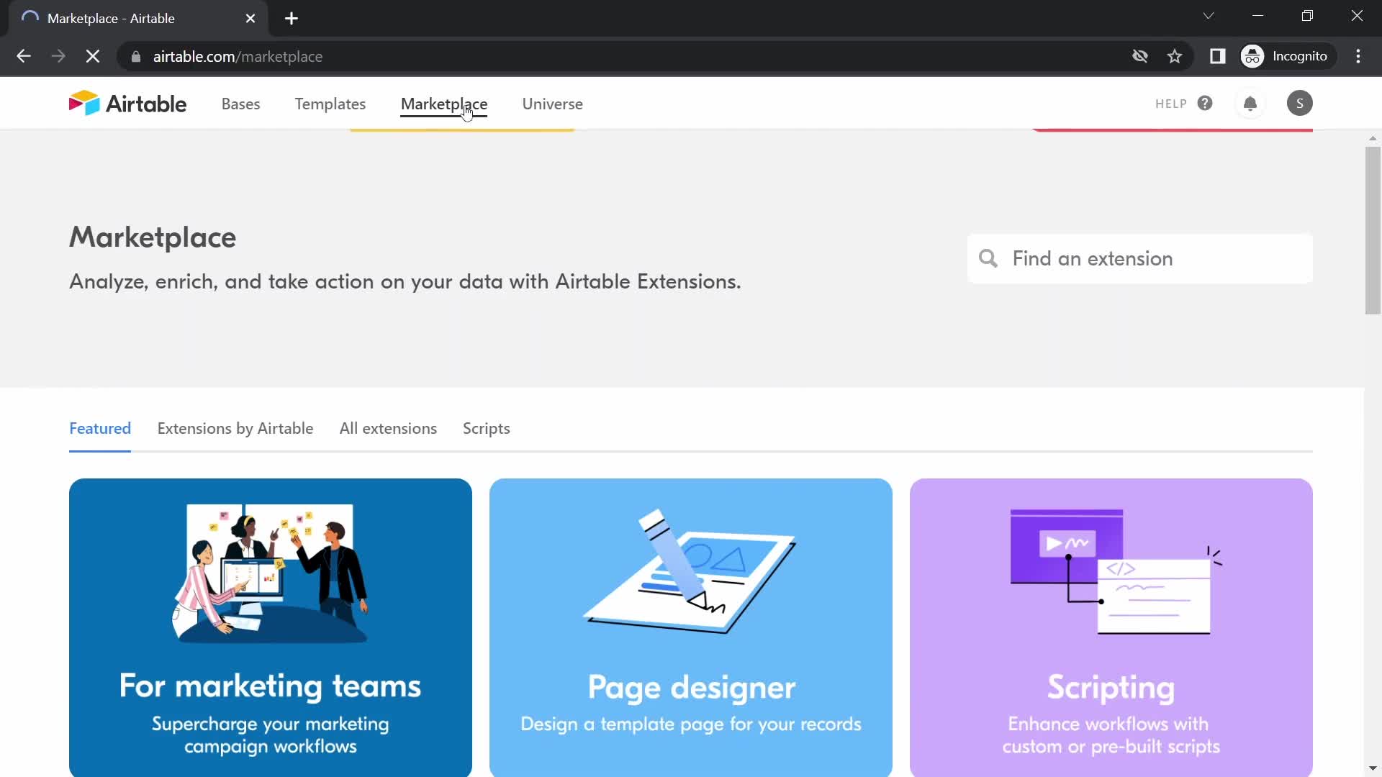Click the Page designer extension card

(x=691, y=626)
